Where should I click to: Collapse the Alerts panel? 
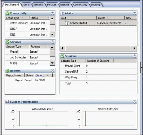click(134, 13)
